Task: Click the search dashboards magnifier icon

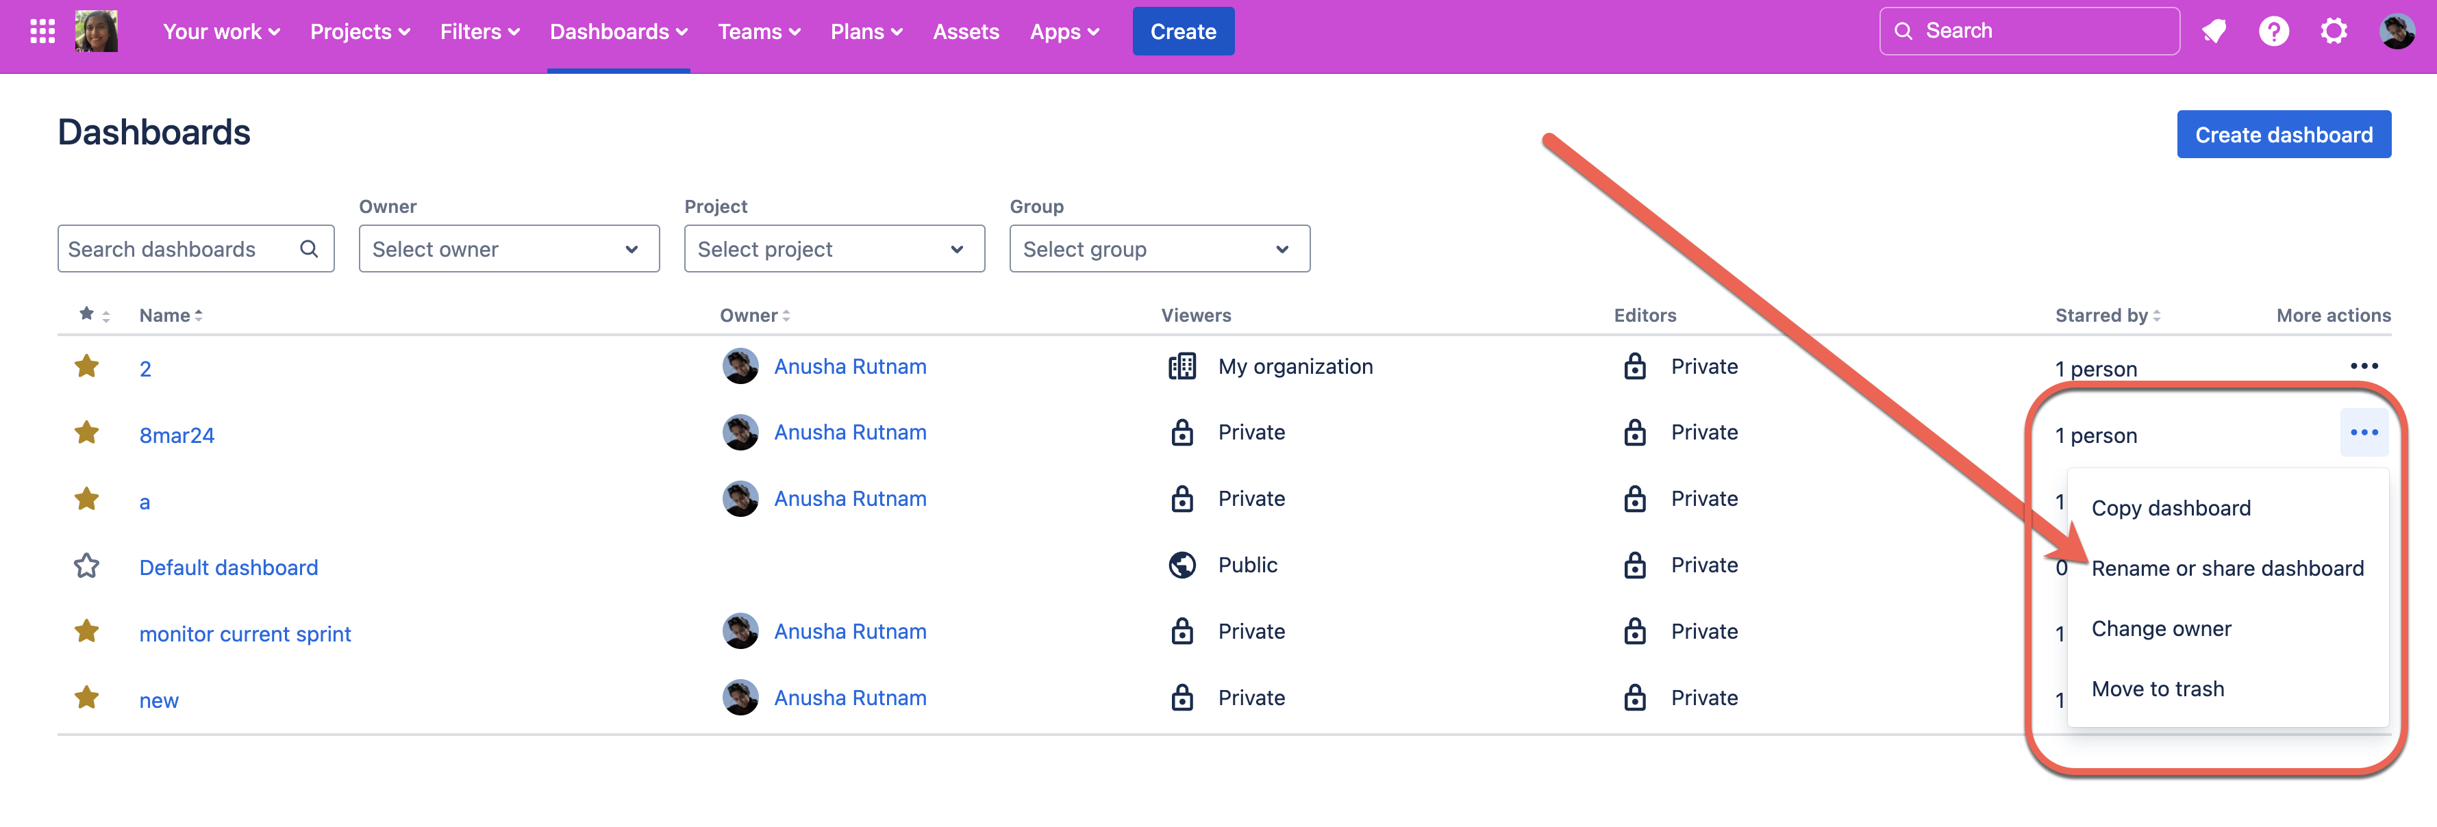Action: coord(308,249)
